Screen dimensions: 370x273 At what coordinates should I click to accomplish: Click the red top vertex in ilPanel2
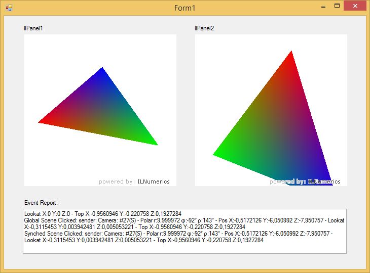click(291, 55)
